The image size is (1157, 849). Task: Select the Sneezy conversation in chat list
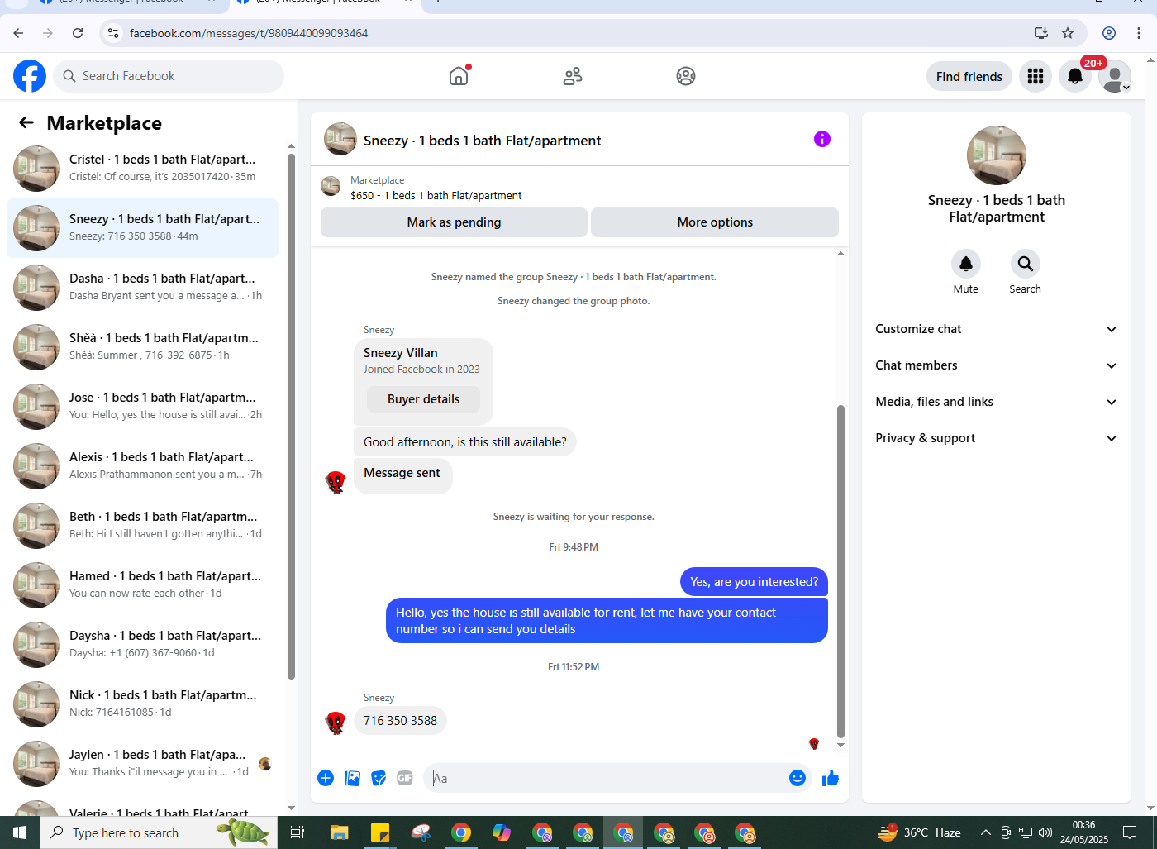[x=142, y=228]
